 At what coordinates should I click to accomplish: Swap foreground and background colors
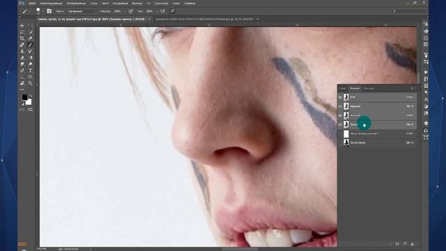coord(31,96)
